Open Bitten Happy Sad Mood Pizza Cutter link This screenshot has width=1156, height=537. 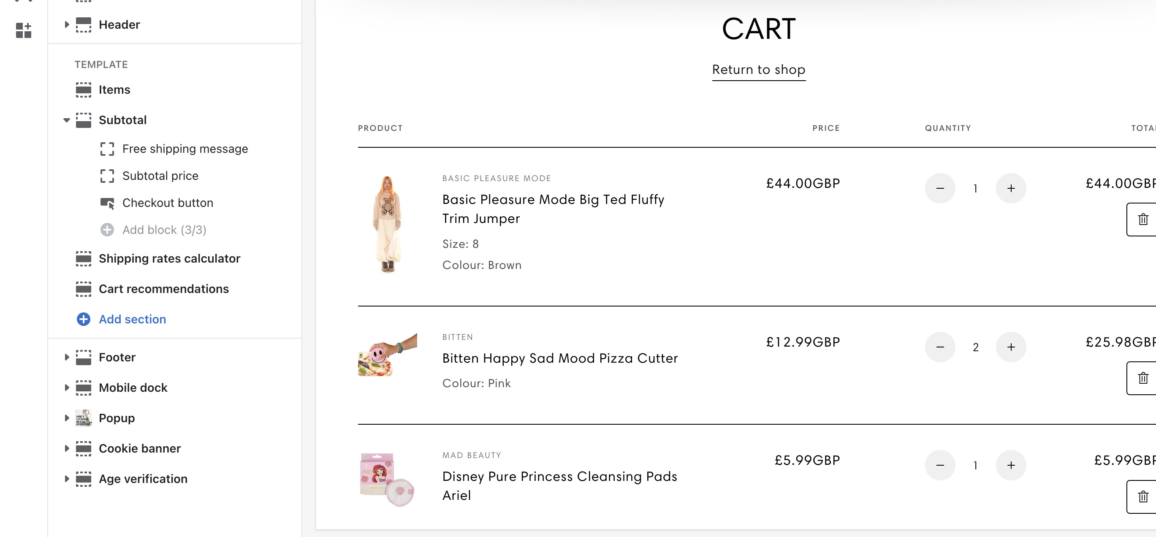pos(559,358)
